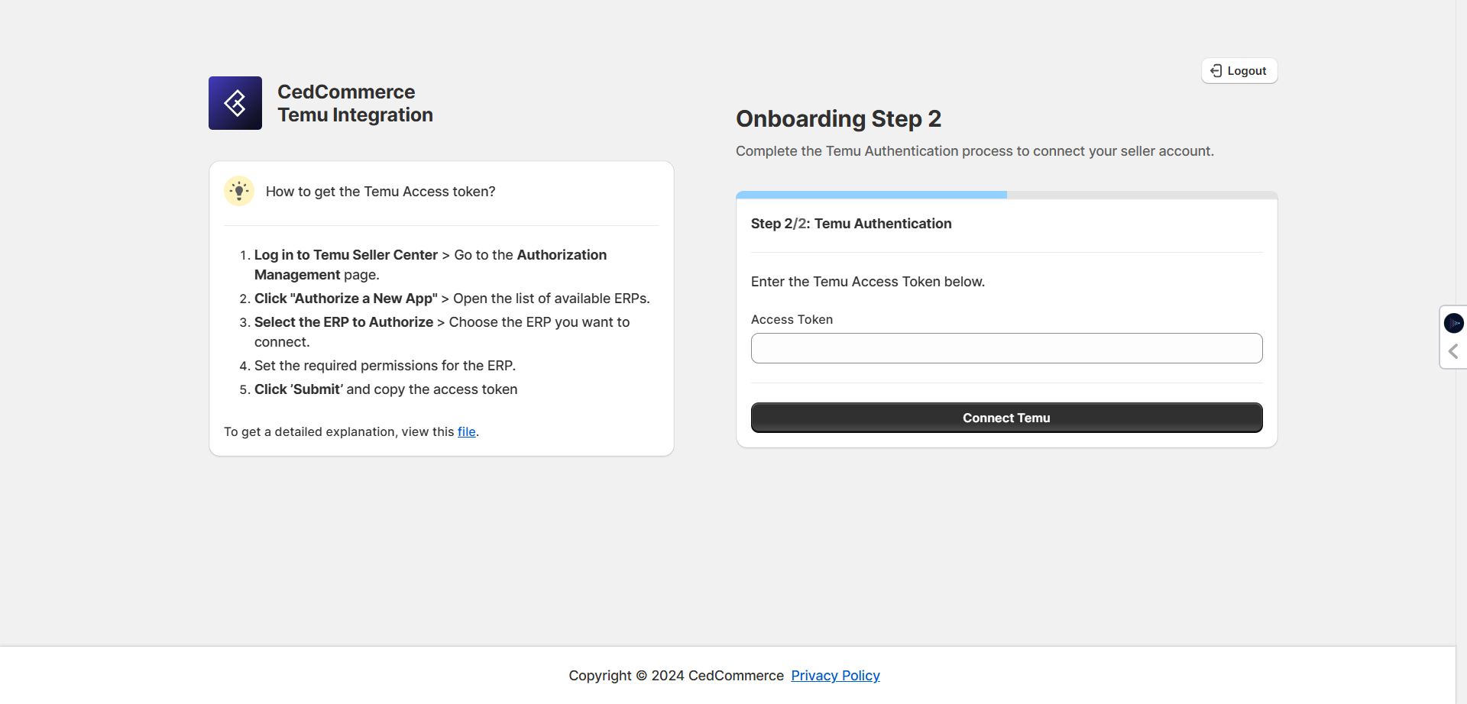Click the CedCommerce logo icon

pos(235,103)
